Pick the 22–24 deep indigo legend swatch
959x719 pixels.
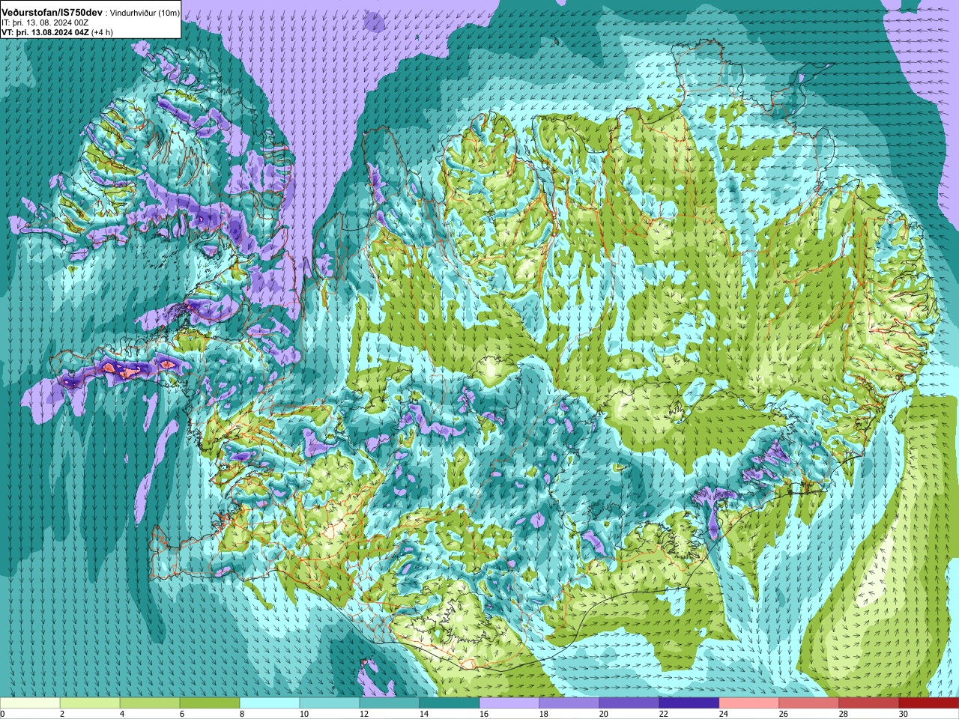click(x=689, y=703)
